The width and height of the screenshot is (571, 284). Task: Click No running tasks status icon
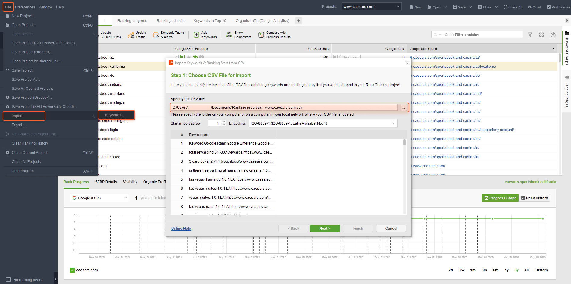click(x=8, y=279)
